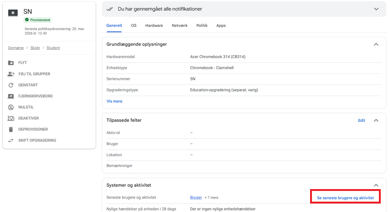This screenshot has height=212, width=390.
Task: Switch to the OS tab
Action: pyautogui.click(x=134, y=25)
